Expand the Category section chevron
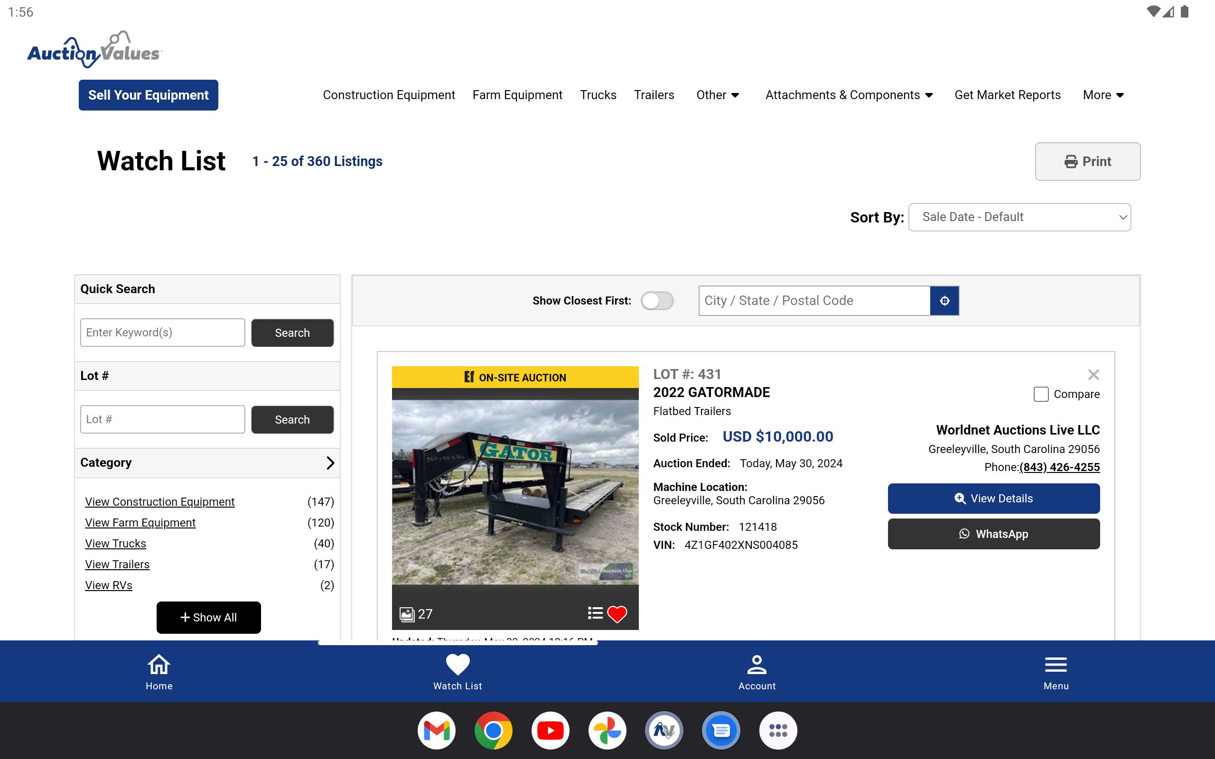Screen dimensions: 1215x759 point(330,463)
